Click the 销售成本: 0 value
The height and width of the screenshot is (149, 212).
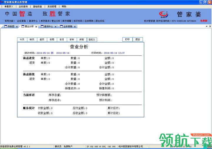coord(72,89)
